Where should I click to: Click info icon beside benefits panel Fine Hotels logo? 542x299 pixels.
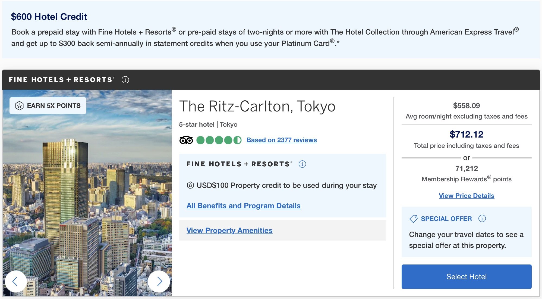(302, 164)
